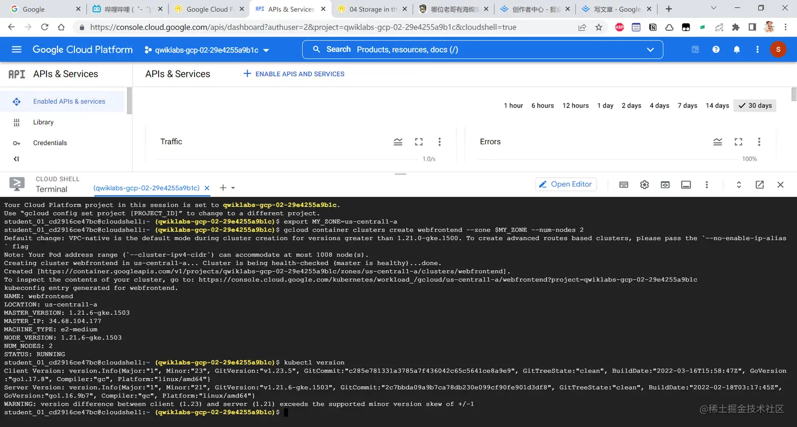Bookmark this page with the star icon
Image resolution: width=797 pixels, height=427 pixels.
pos(599,27)
